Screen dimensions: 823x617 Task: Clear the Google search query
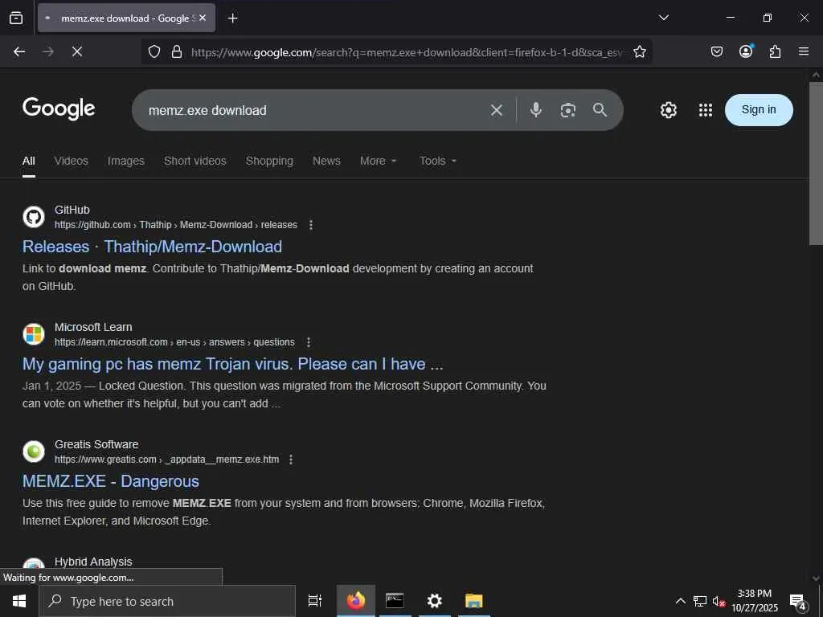496,110
